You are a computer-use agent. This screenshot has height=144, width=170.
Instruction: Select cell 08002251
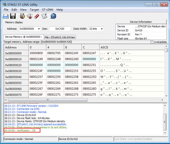point(91,65)
